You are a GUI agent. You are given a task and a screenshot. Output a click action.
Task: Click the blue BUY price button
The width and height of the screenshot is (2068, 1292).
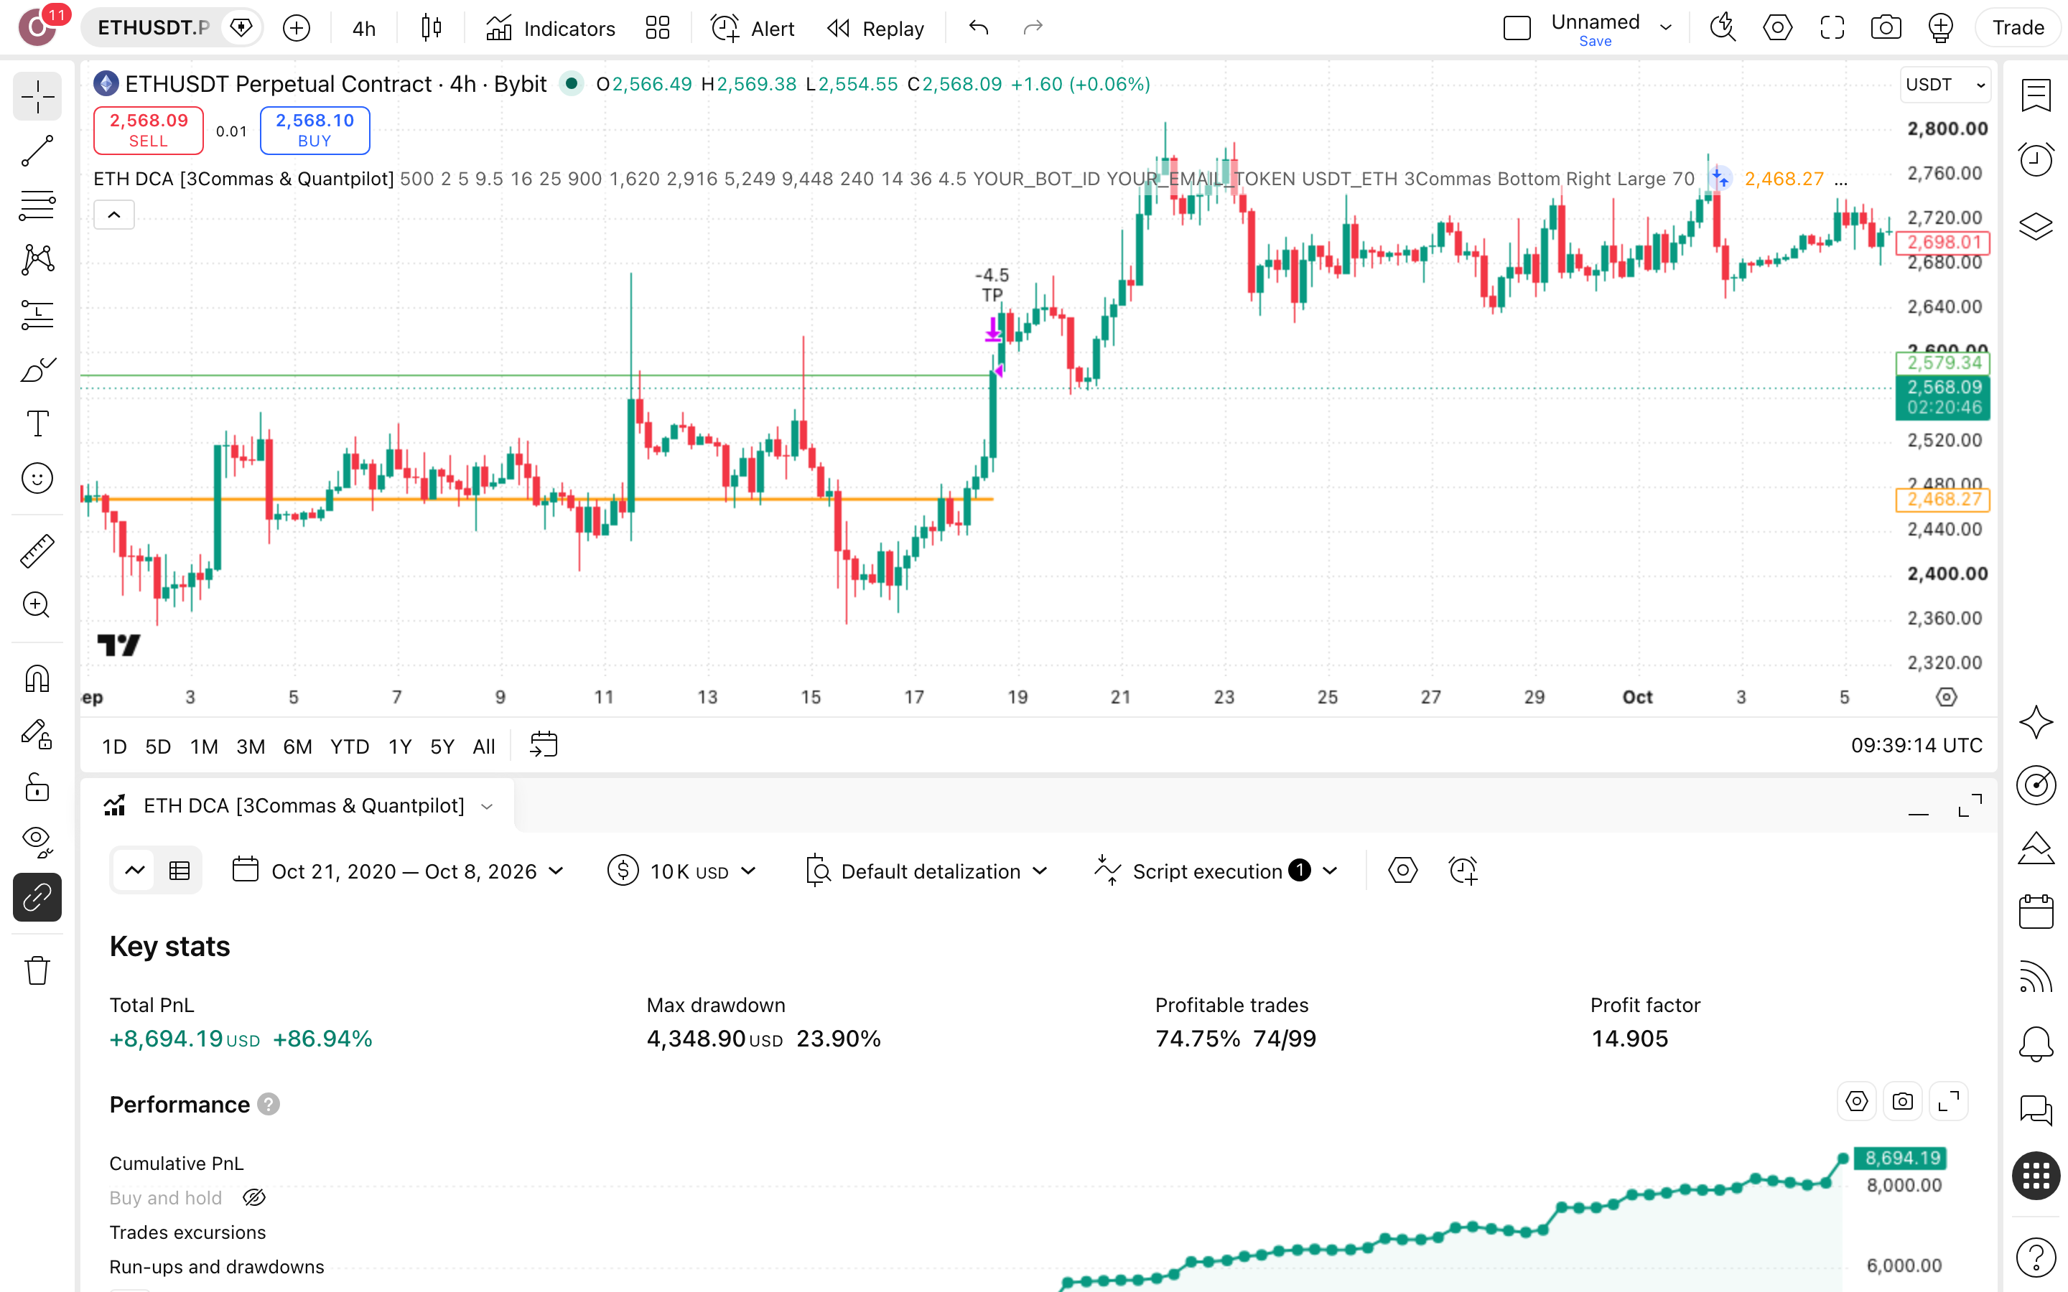315,130
